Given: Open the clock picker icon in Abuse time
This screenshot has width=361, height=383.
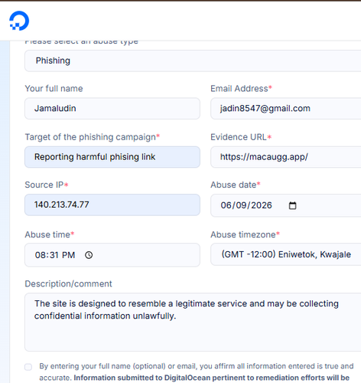Looking at the screenshot, I should (89, 255).
